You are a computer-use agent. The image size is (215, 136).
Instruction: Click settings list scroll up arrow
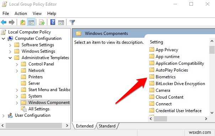212,41
